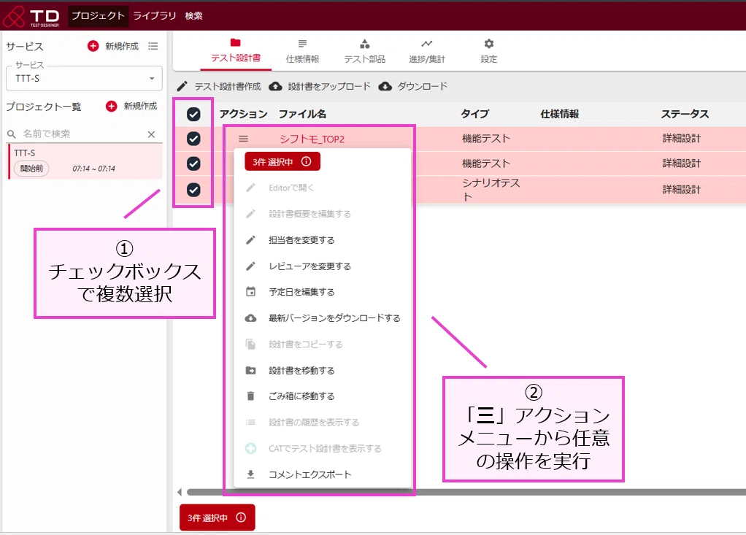Viewport: 746px width, 535px height.
Task: Click 新規作成 next to プロジェクト一覧
Action: (140, 106)
